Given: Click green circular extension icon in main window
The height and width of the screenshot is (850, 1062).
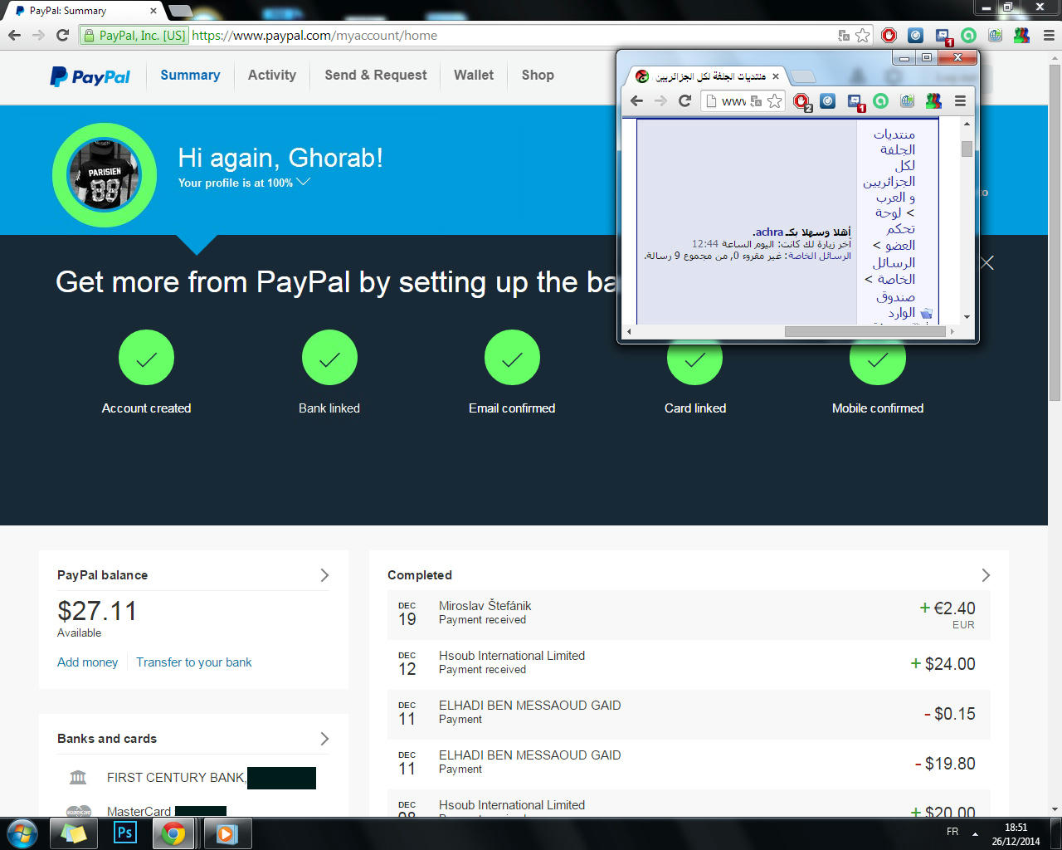Looking at the screenshot, I should pos(968,35).
